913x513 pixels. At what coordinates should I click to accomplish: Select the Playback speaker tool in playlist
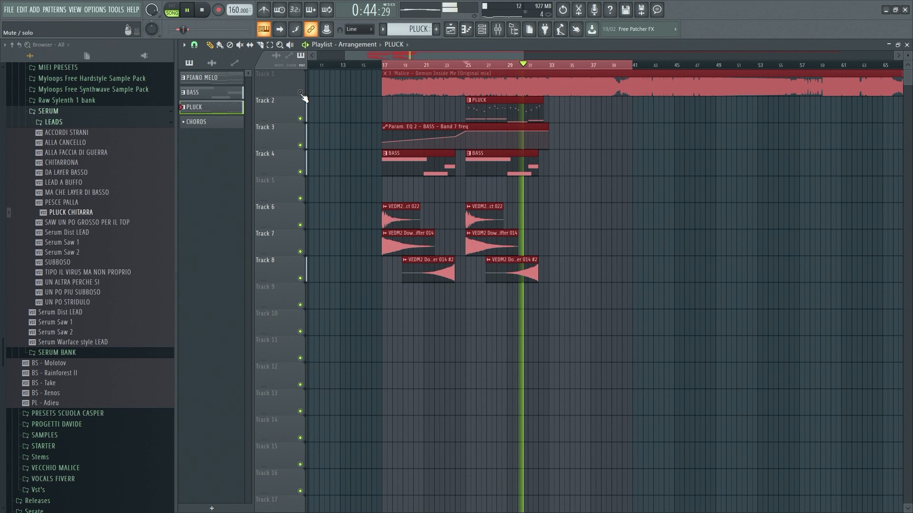click(x=290, y=45)
